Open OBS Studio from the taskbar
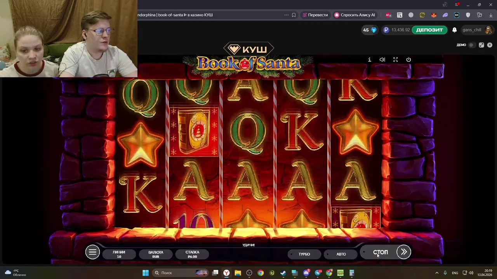Viewport: 497px width, 279px height. tap(249, 273)
